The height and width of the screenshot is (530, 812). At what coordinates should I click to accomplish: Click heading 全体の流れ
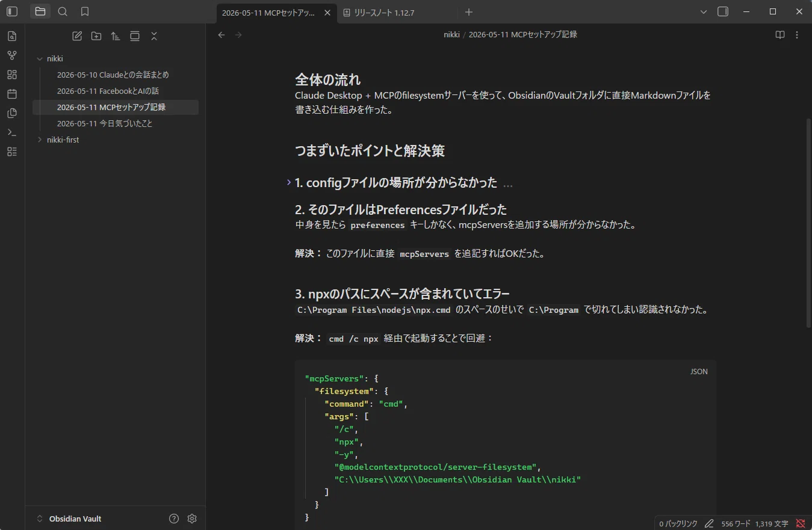coord(327,79)
